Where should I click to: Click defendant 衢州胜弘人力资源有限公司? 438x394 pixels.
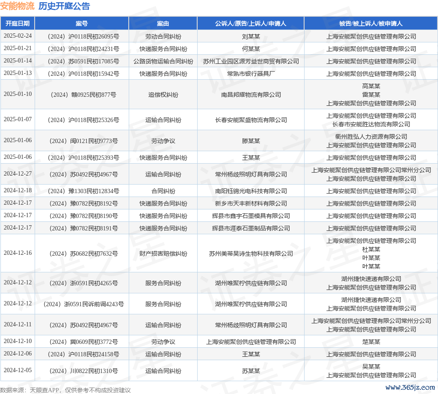coord(371,137)
